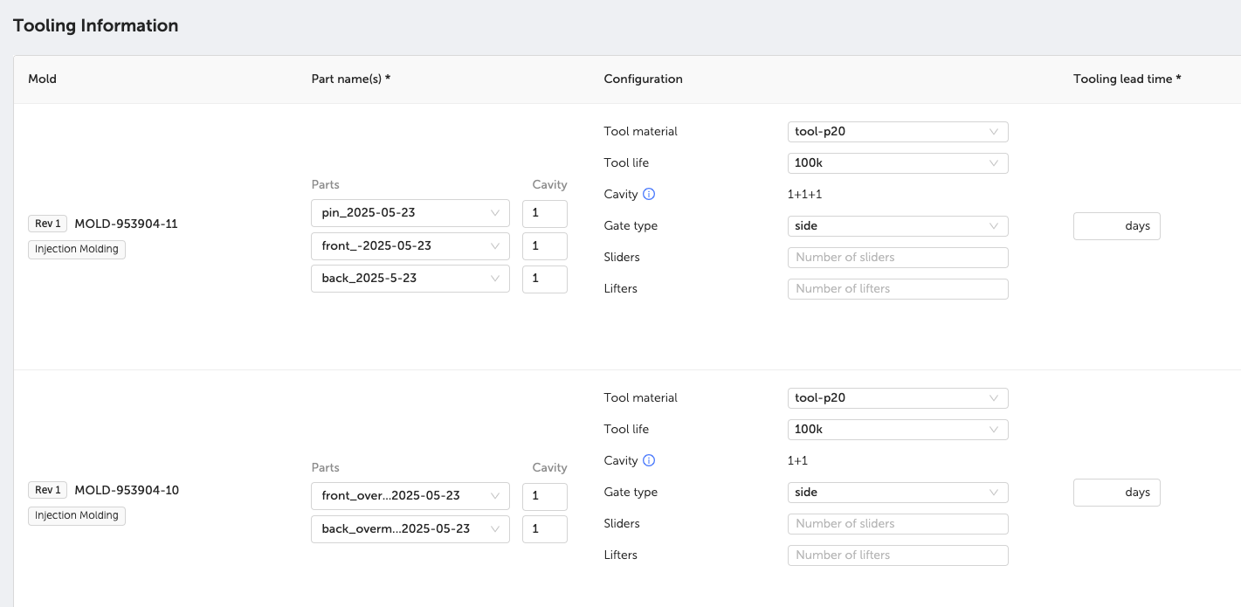
Task: Open the front_-2025-05-23 parts dropdown
Action: (410, 246)
